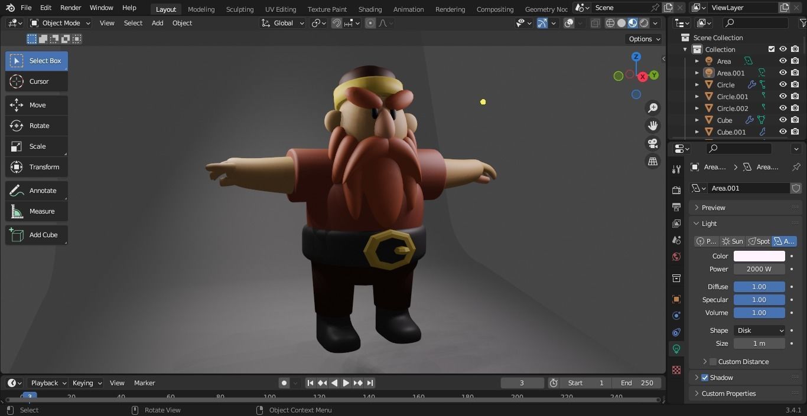Screen dimensions: 807x416
Task: Open the light Color swatch
Action: click(x=759, y=256)
